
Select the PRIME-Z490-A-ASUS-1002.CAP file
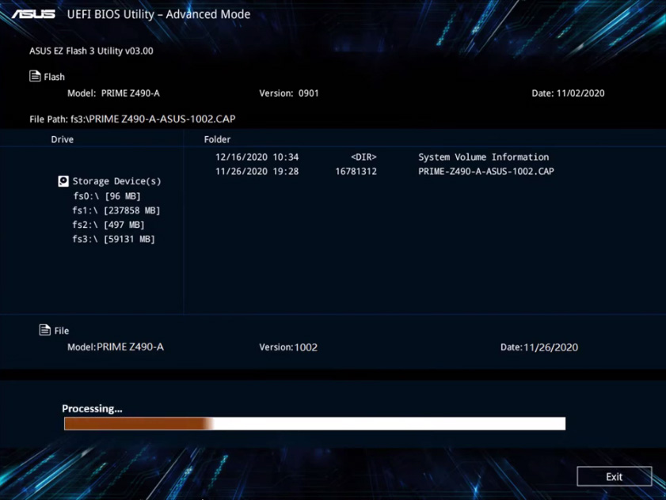[486, 172]
